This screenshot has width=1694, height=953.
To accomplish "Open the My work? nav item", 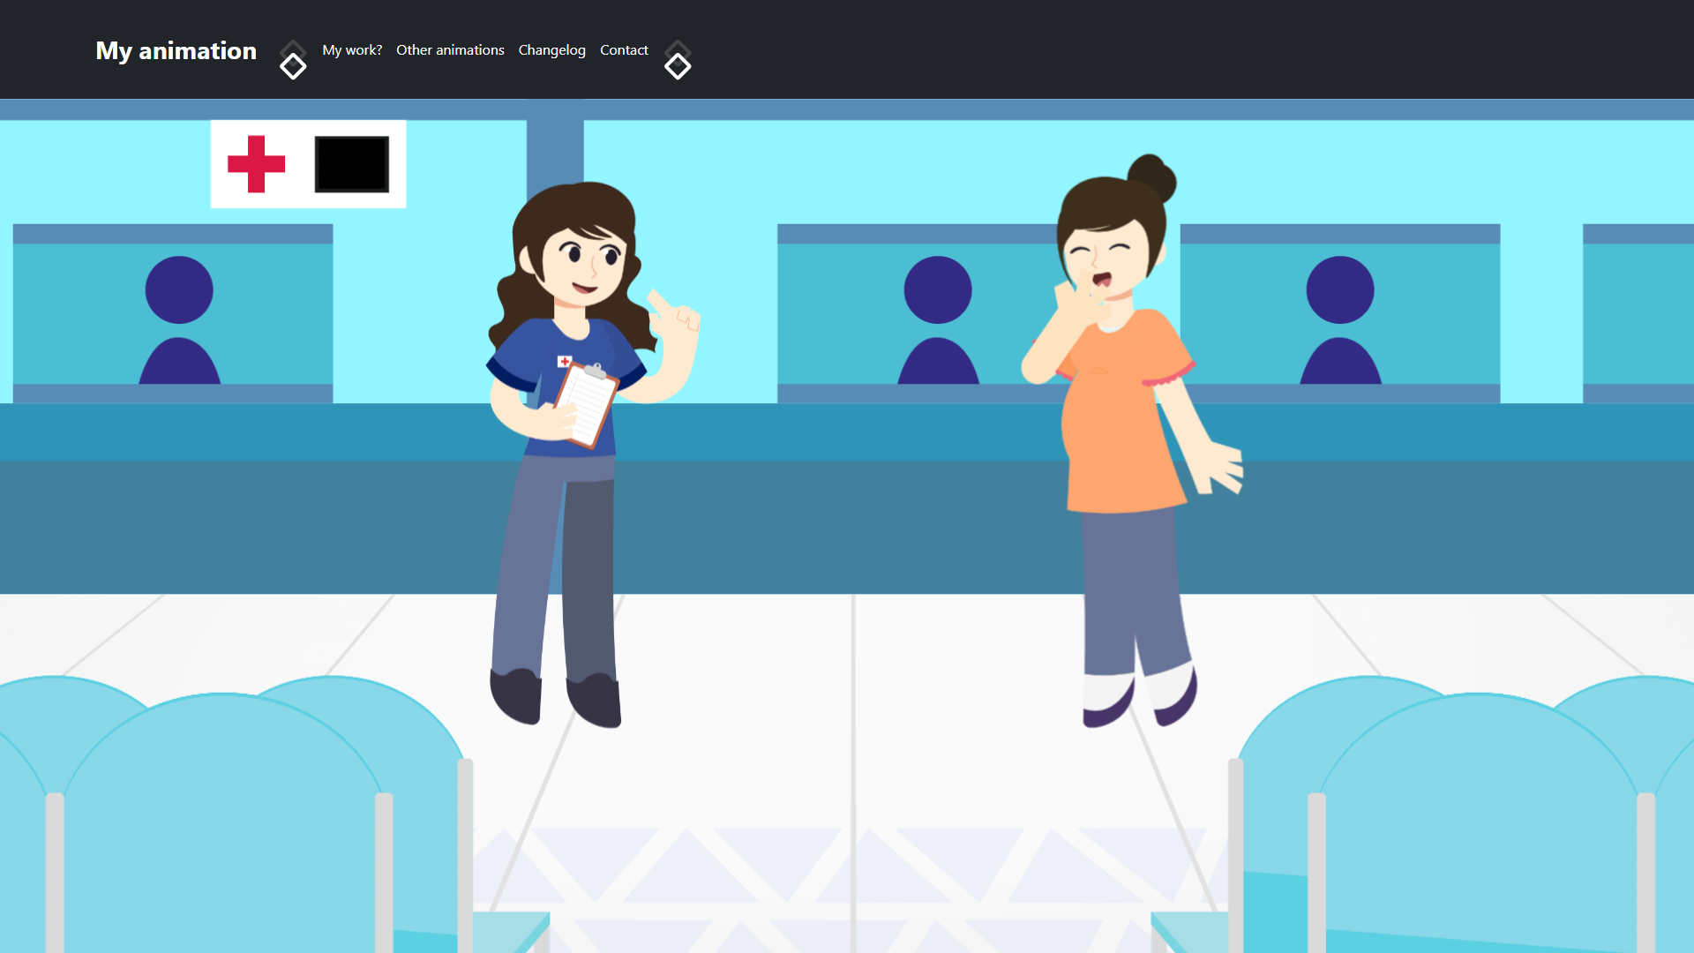I will pyautogui.click(x=352, y=50).
